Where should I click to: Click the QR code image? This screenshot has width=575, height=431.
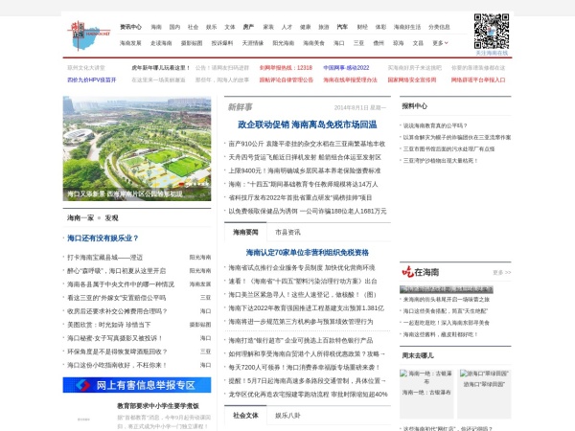coord(492,32)
